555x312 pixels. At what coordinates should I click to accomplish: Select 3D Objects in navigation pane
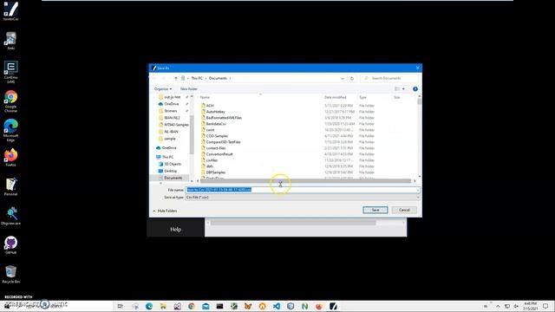(x=173, y=164)
